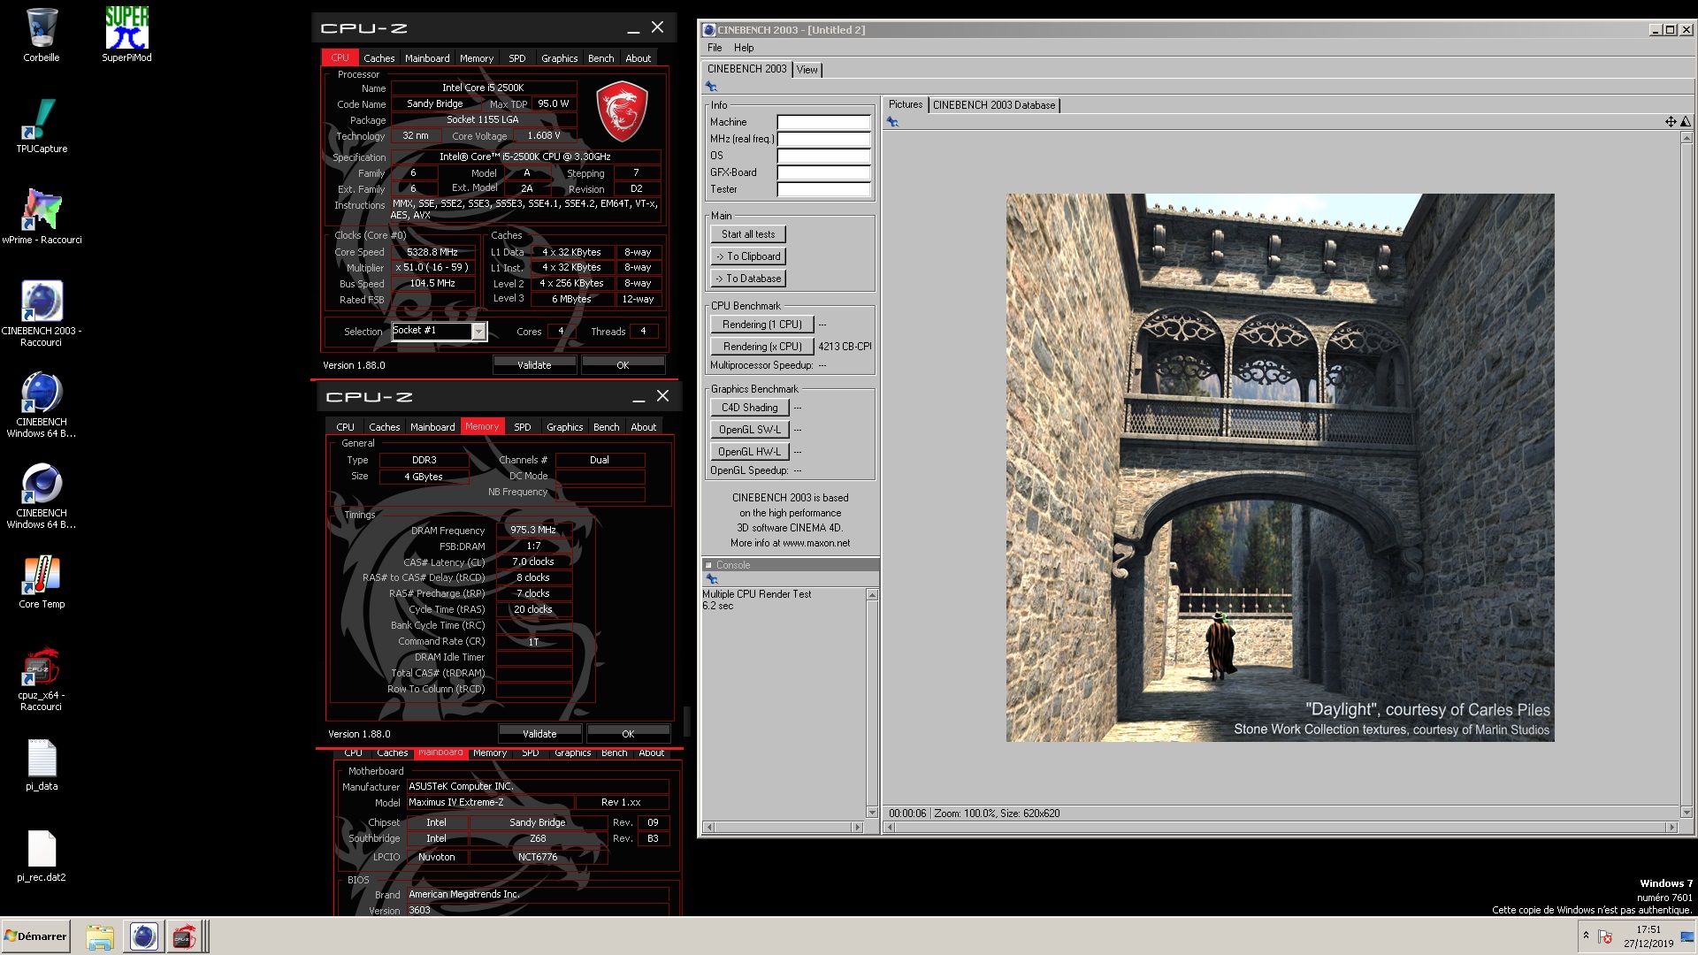Click OK in the Memory CPU-Z window
Viewport: 1698px width, 955px height.
pyautogui.click(x=628, y=734)
